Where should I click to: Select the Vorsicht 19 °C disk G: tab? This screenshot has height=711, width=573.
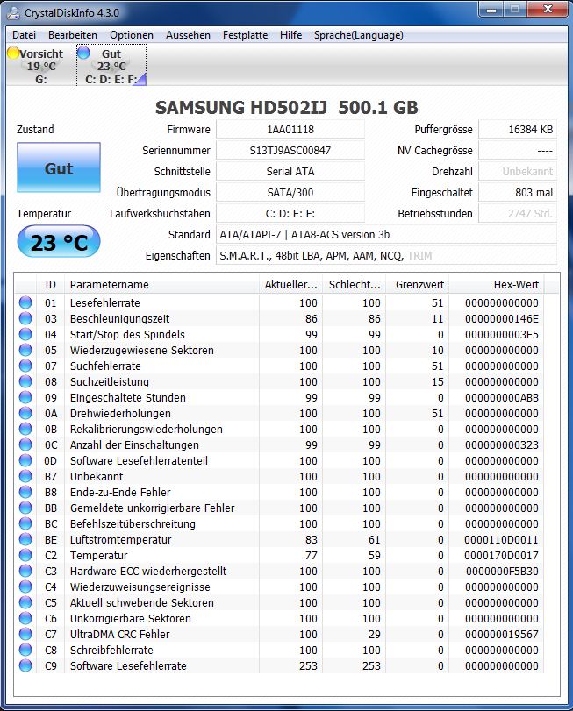coord(41,65)
